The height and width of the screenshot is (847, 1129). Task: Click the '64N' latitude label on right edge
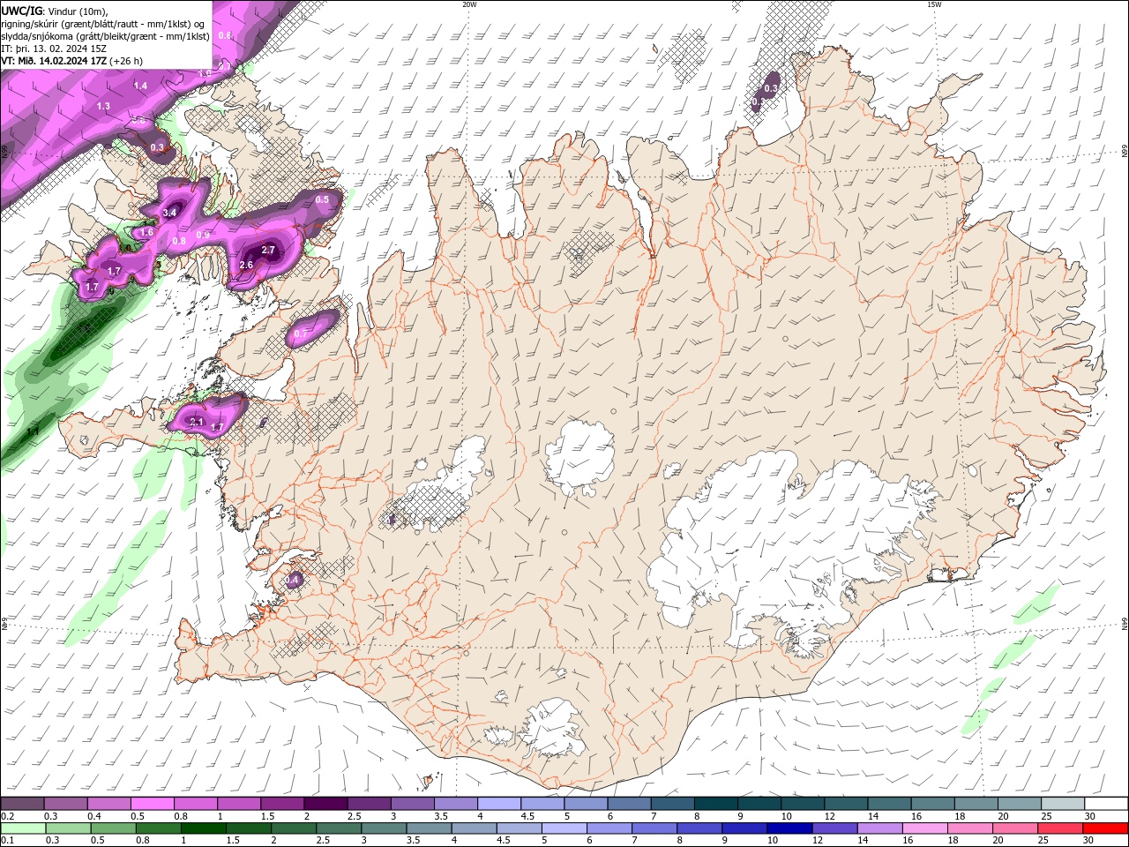click(x=1124, y=625)
